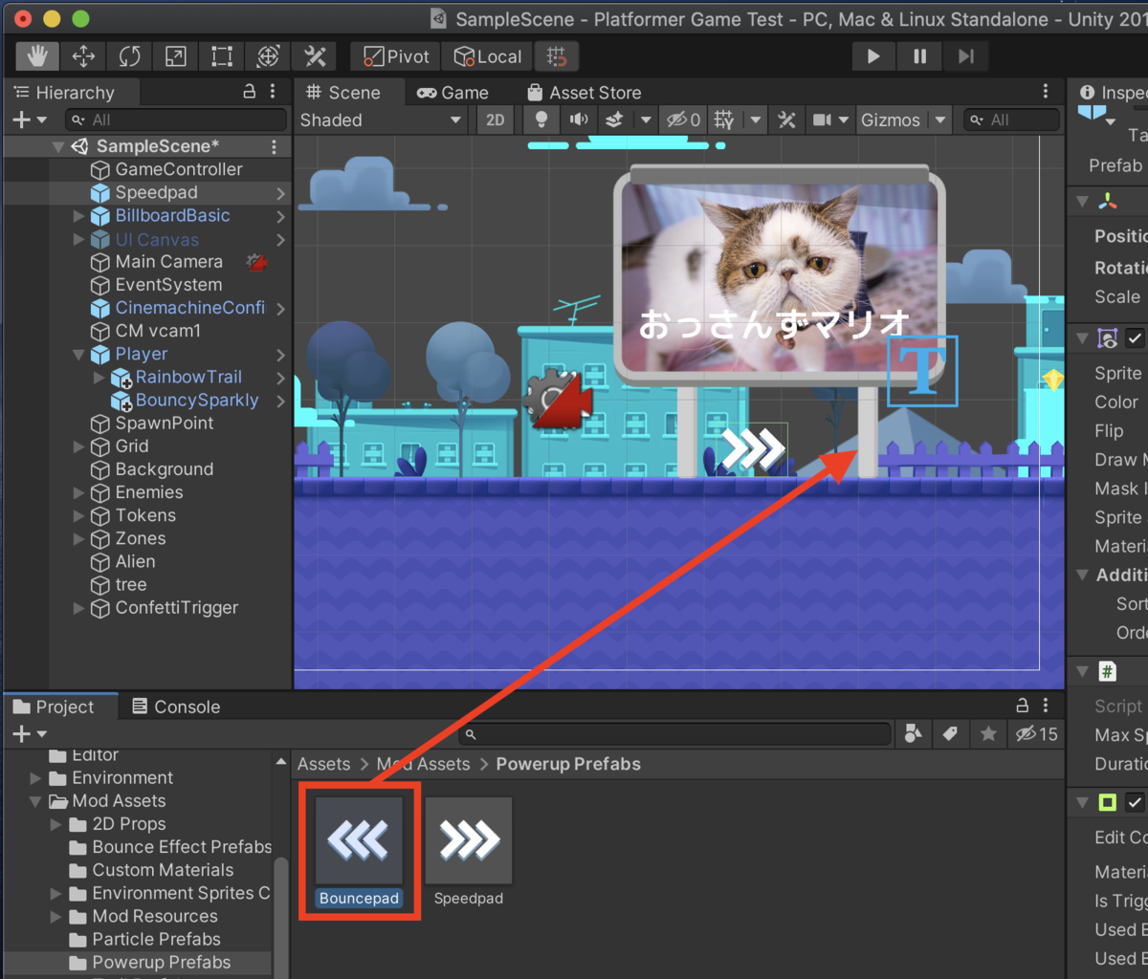Toggle Pivot handle position
Screen dimensions: 1148x979
pyautogui.click(x=395, y=57)
